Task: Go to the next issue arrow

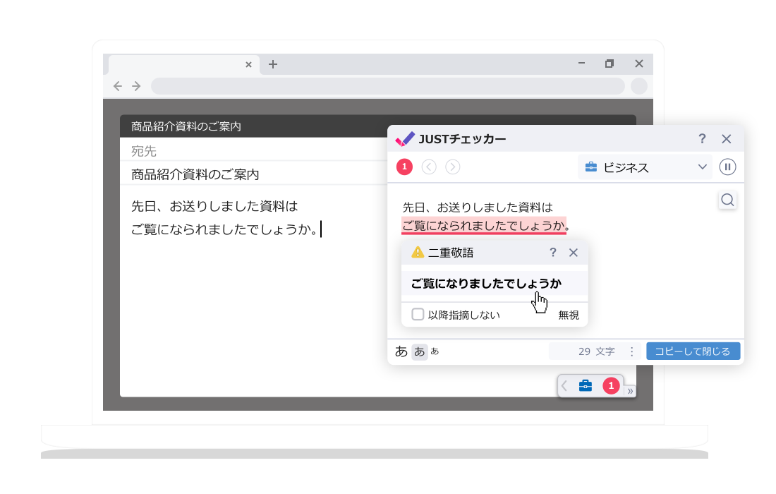Action: 453,167
